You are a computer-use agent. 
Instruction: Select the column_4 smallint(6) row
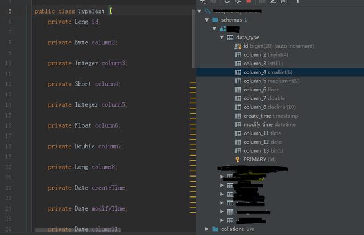click(280, 72)
